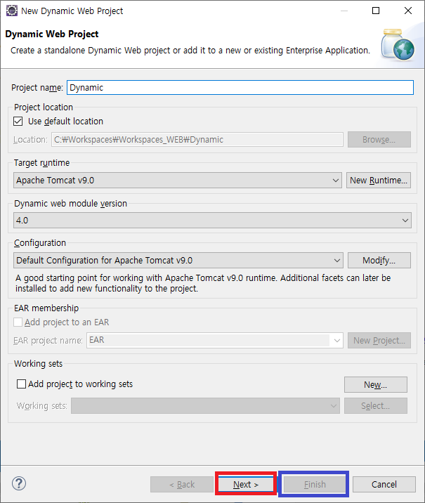Check Add project to working sets
The width and height of the screenshot is (425, 503).
tap(21, 384)
